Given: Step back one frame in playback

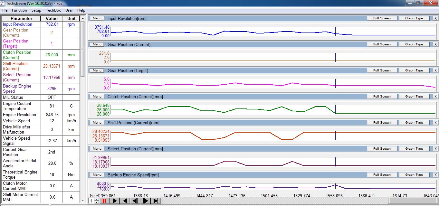Looking at the screenshot, I should [x=135, y=201].
